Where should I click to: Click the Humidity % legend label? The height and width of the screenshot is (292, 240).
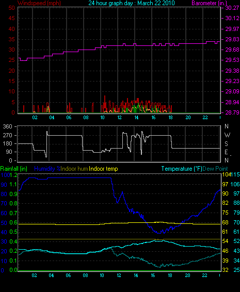pyautogui.click(x=47, y=169)
